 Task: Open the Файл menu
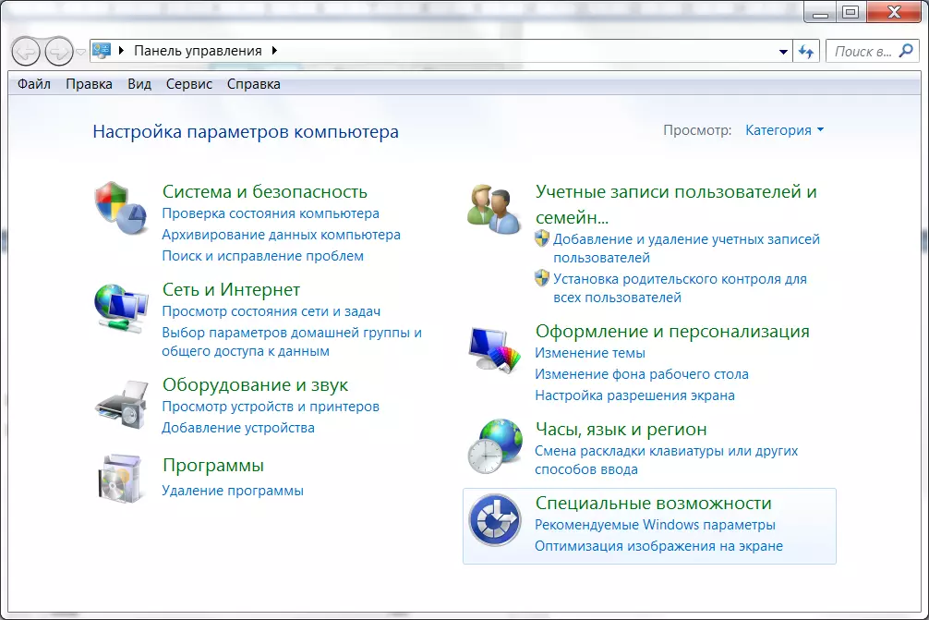pyautogui.click(x=34, y=84)
